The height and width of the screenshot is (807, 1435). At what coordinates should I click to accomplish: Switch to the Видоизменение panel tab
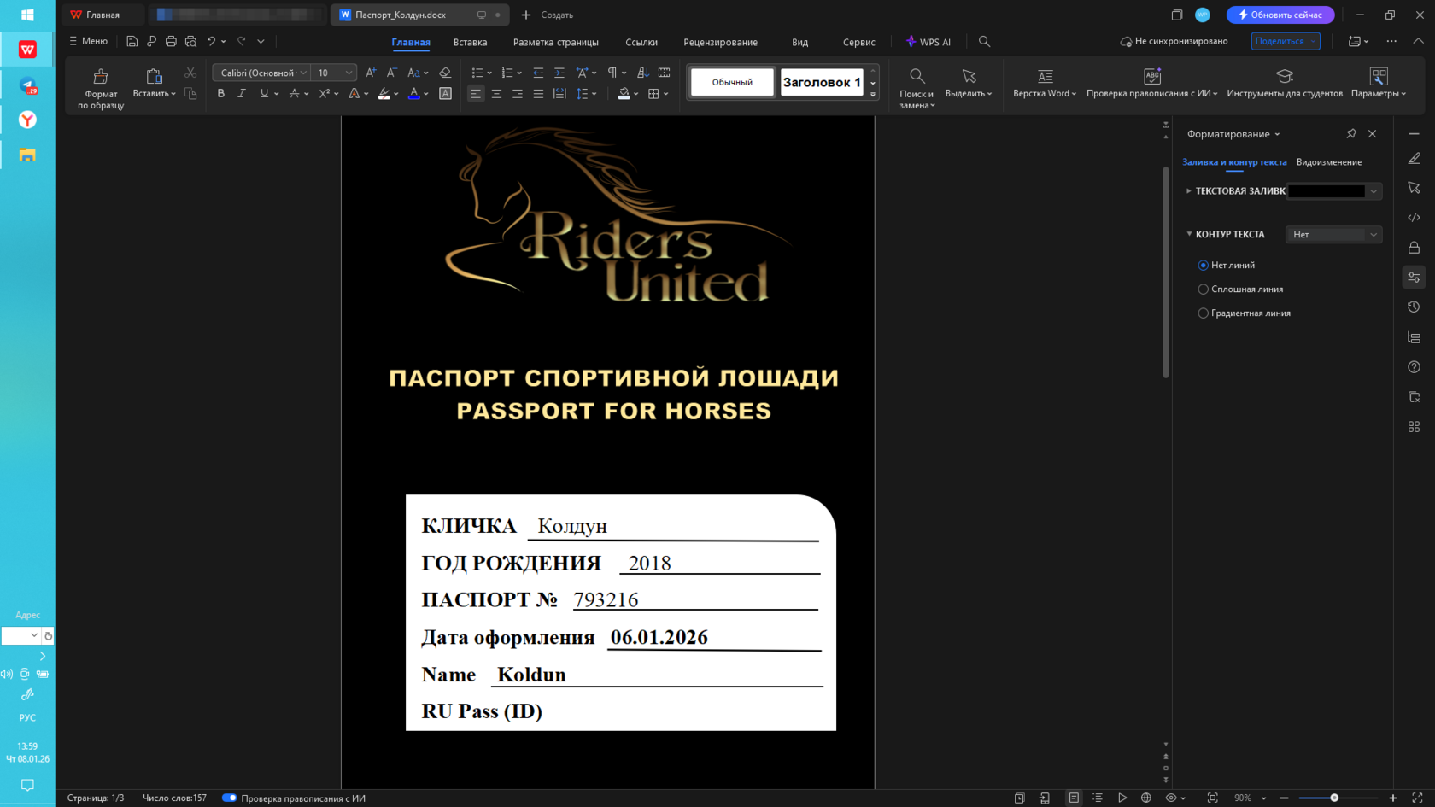1329,162
